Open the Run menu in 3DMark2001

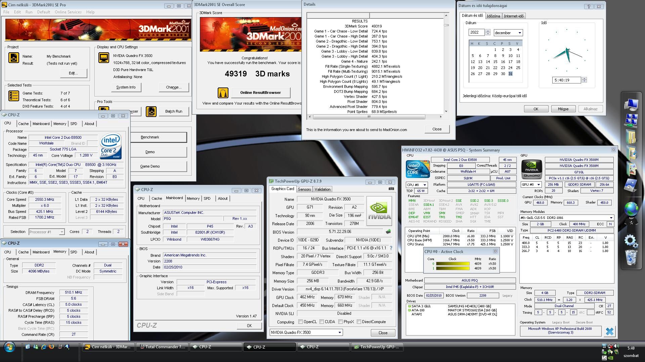(29, 12)
